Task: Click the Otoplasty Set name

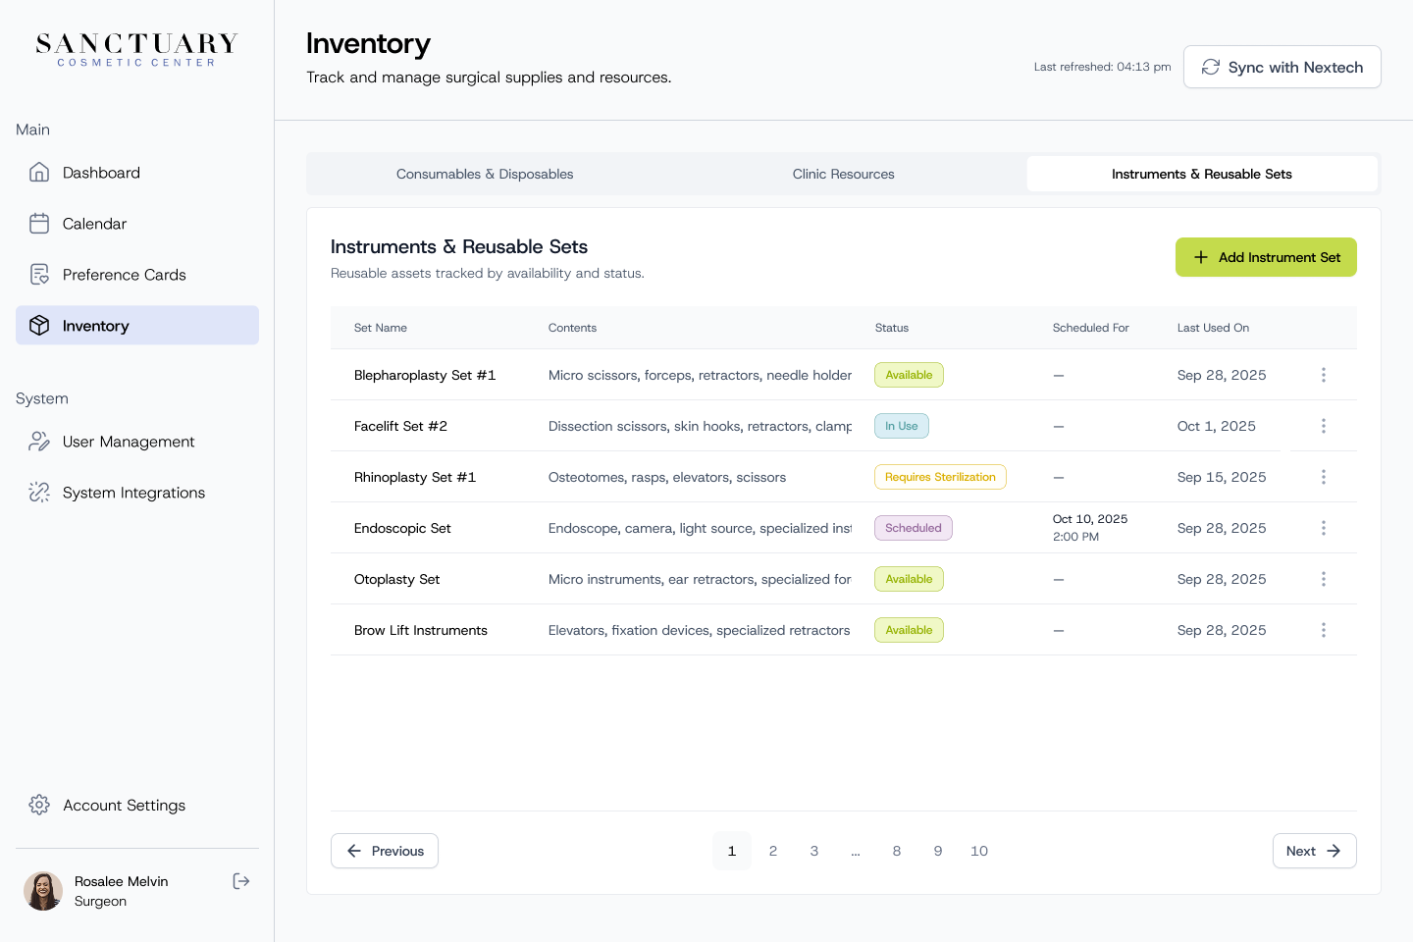Action: pos(396,579)
